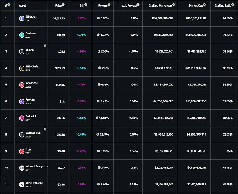This screenshot has height=194, width=238.
Task: Click Cosmos Hub staking marketcap value
Action: pos(164,135)
